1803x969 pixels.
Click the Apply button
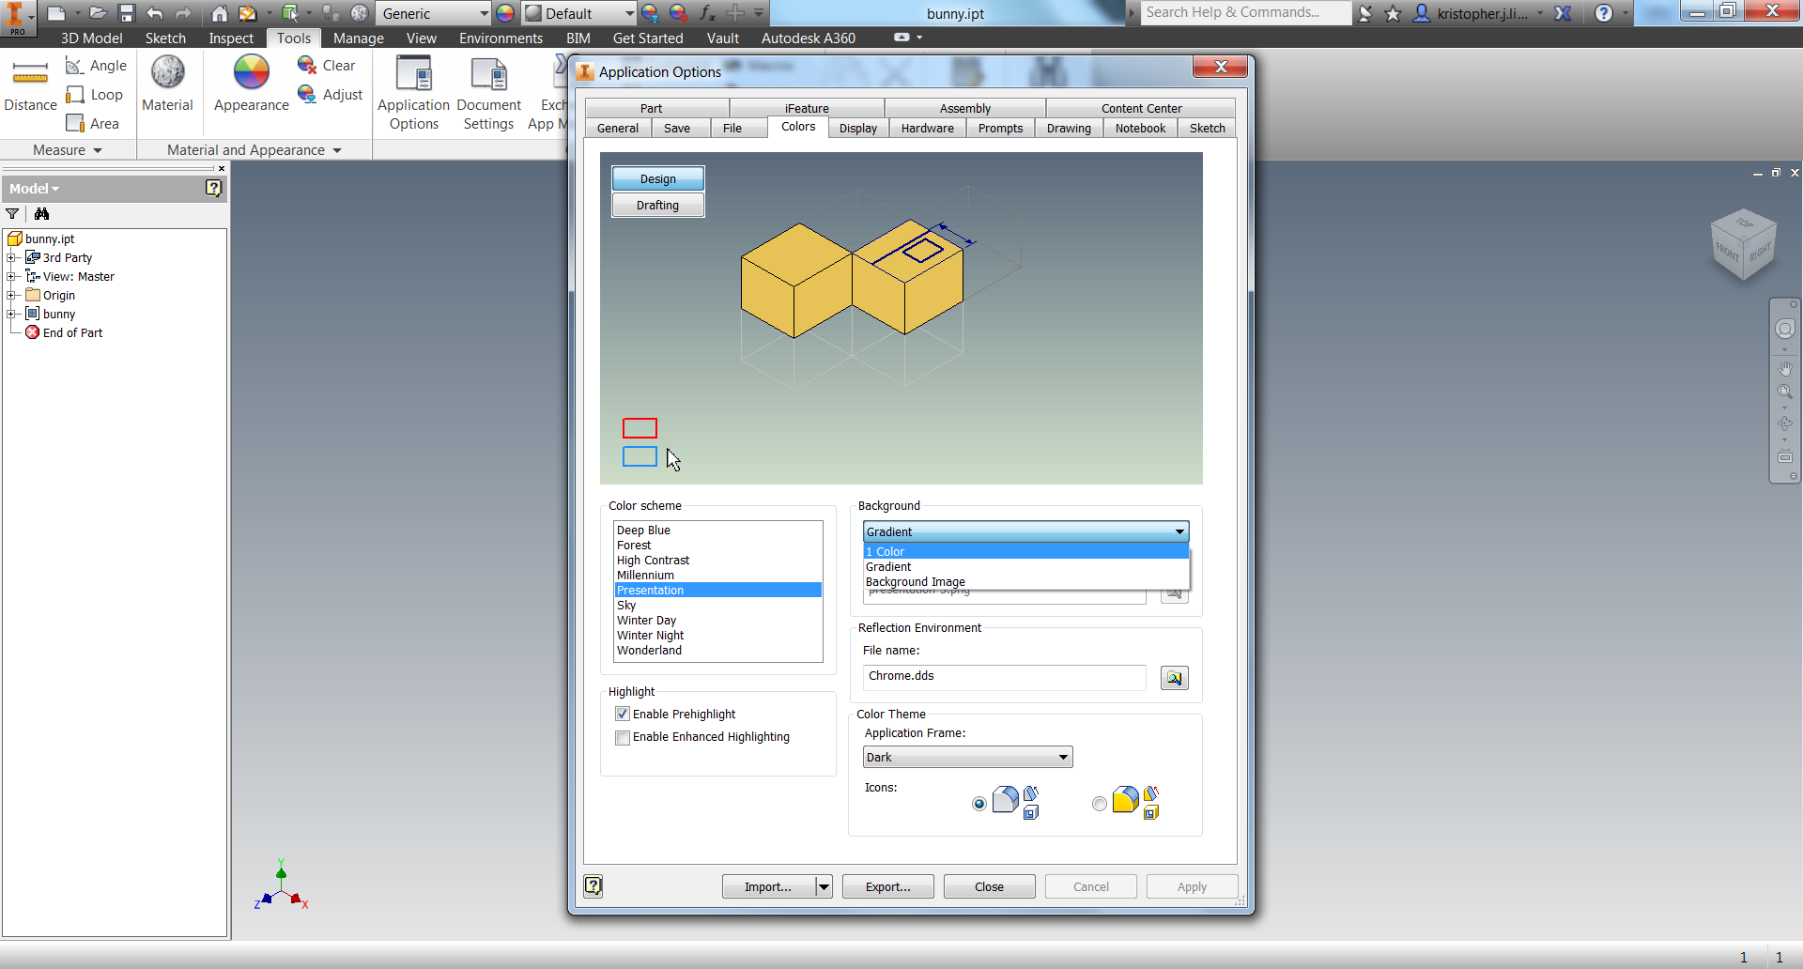[1191, 886]
